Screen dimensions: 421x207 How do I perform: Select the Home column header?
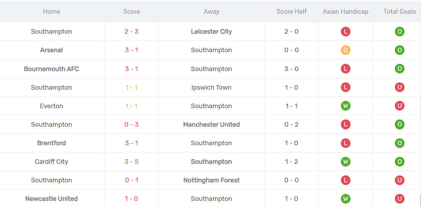point(52,11)
